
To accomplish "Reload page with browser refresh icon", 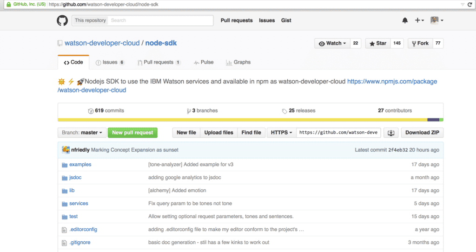I will (x=470, y=4).
